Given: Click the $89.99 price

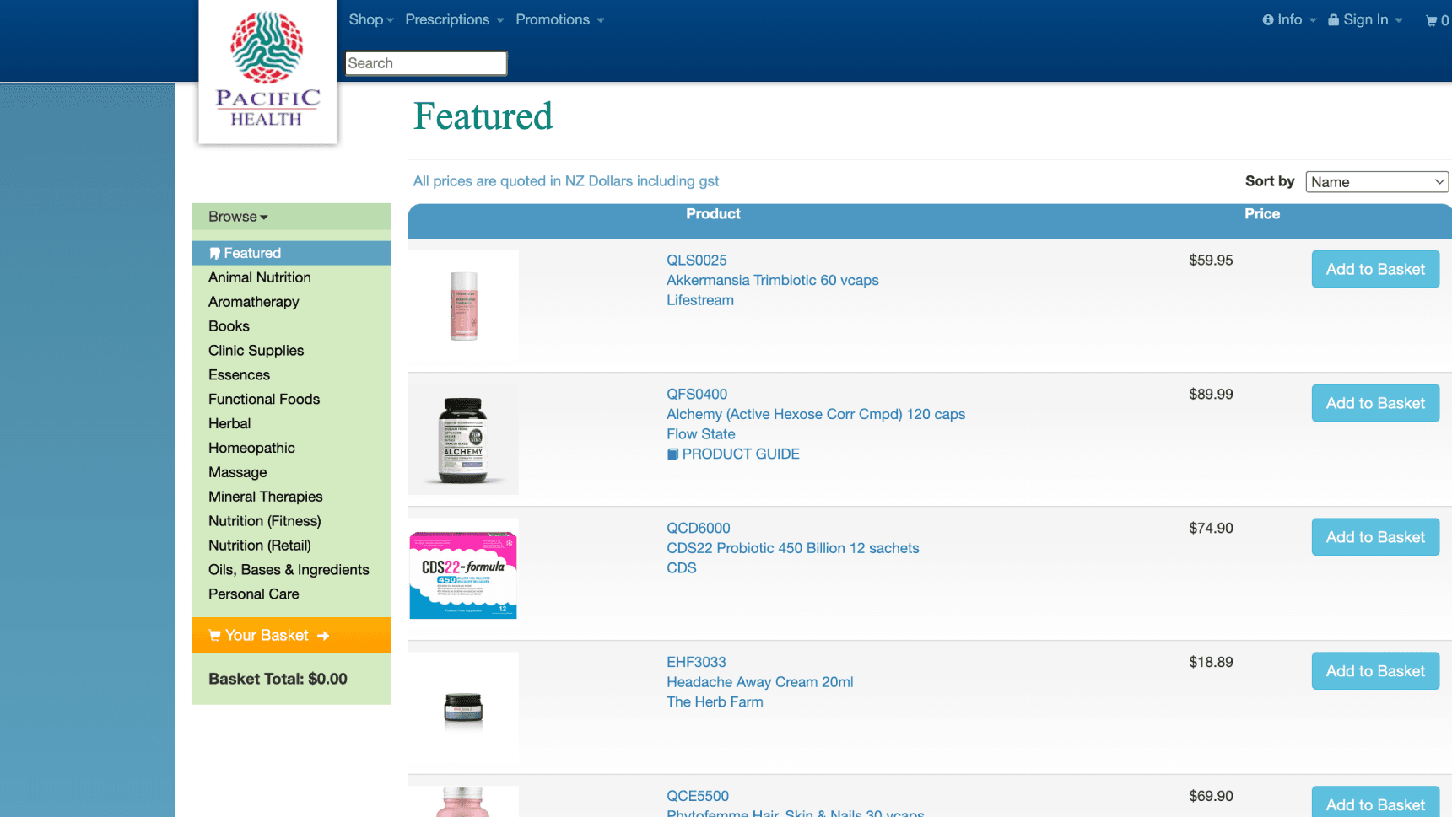Looking at the screenshot, I should click(x=1211, y=395).
